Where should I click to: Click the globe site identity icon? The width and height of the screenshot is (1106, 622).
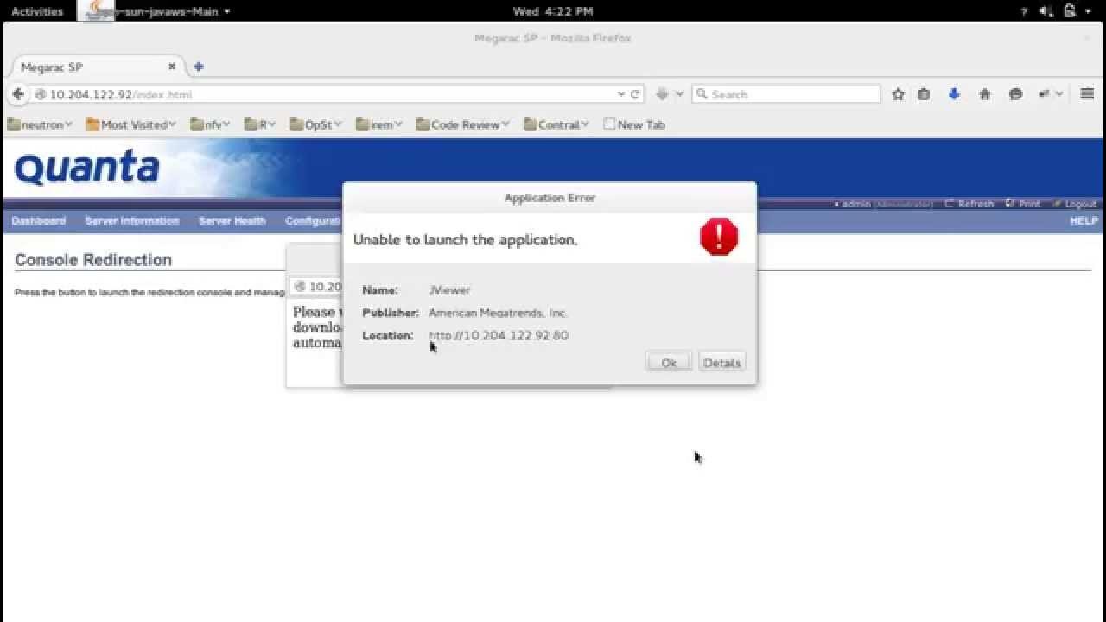40,94
